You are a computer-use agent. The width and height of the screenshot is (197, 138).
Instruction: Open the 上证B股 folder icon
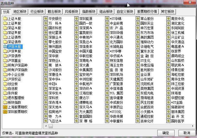pos(5,23)
